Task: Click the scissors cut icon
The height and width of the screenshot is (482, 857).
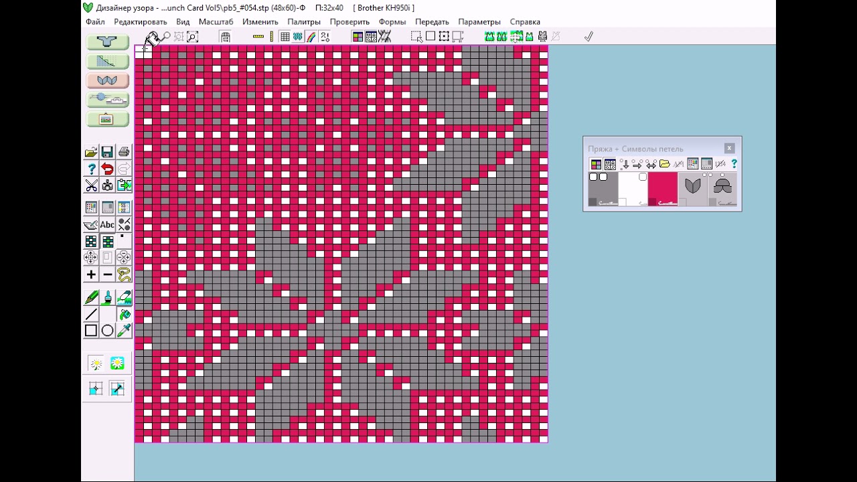Action: coord(91,185)
